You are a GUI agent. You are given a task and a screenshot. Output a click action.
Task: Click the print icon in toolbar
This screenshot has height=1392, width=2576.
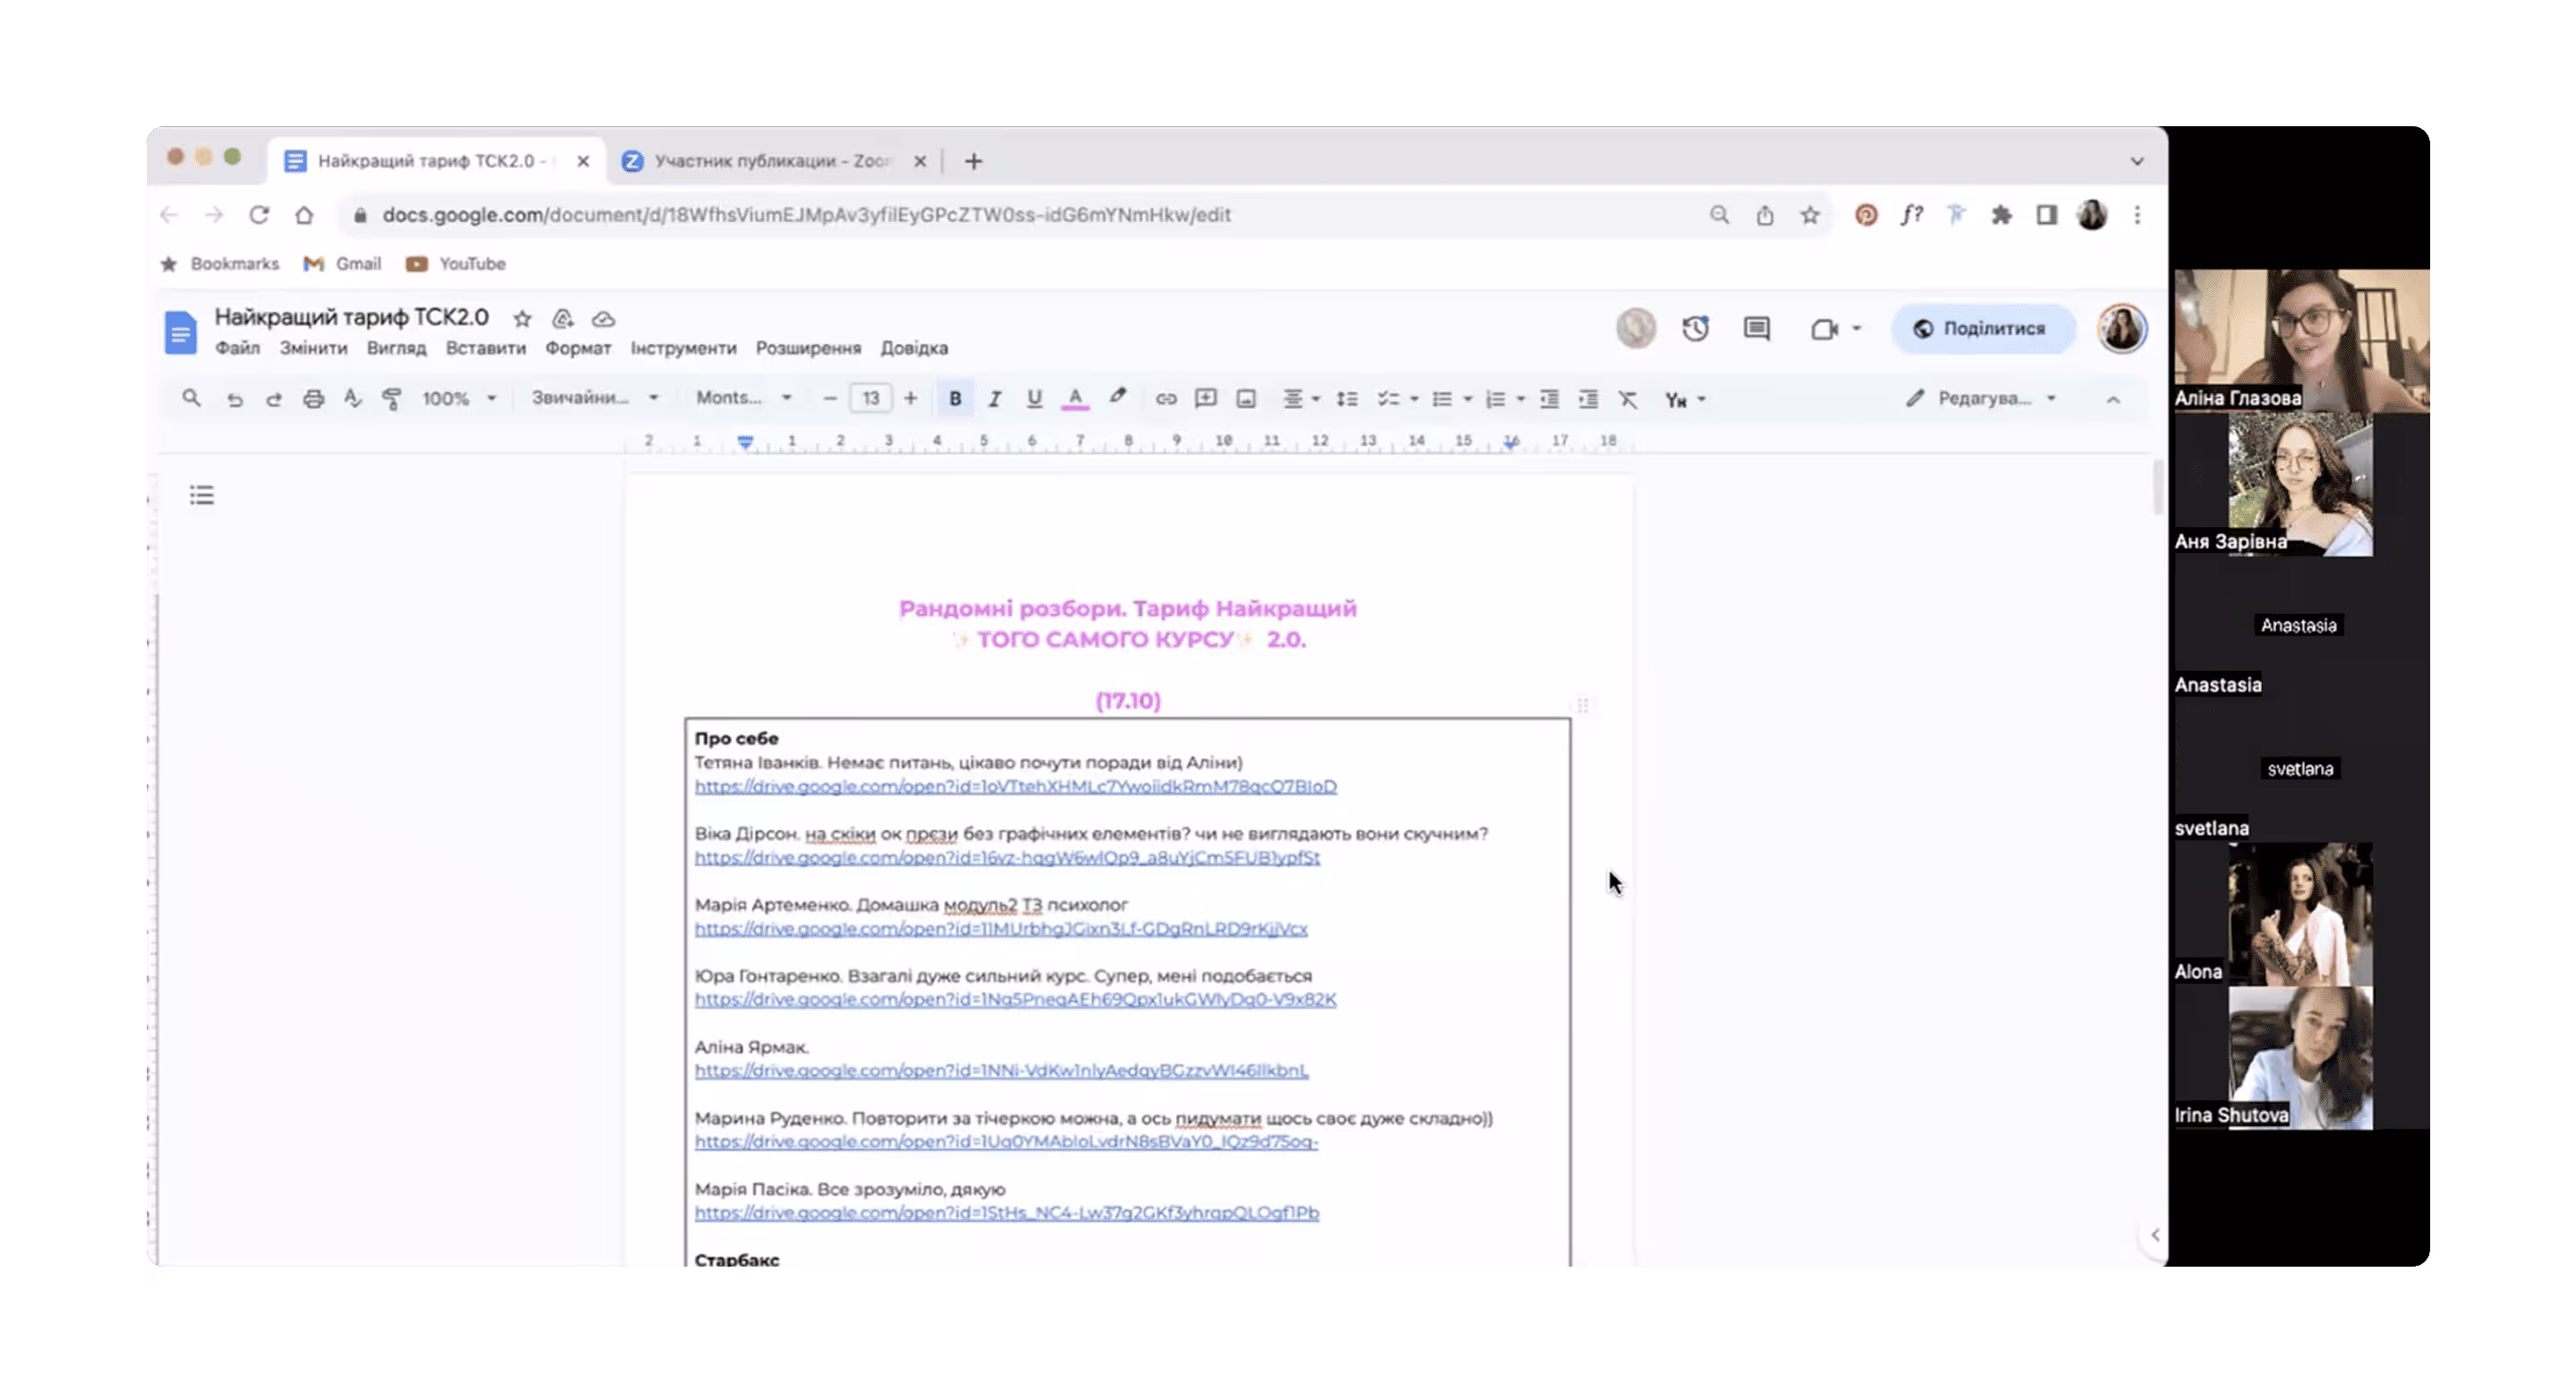(x=313, y=399)
